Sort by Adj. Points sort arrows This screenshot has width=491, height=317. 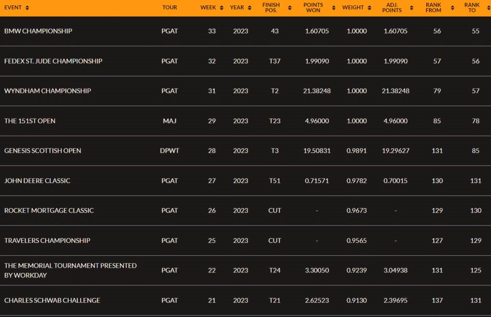(x=411, y=8)
